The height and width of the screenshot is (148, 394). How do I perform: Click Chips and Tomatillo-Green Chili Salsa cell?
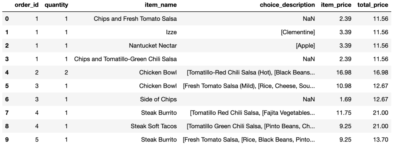[125, 59]
